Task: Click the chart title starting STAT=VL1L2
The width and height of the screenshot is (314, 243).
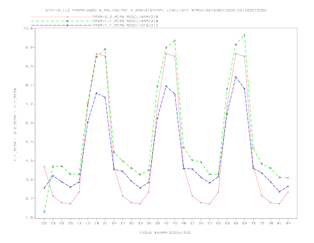Action: tap(156, 10)
